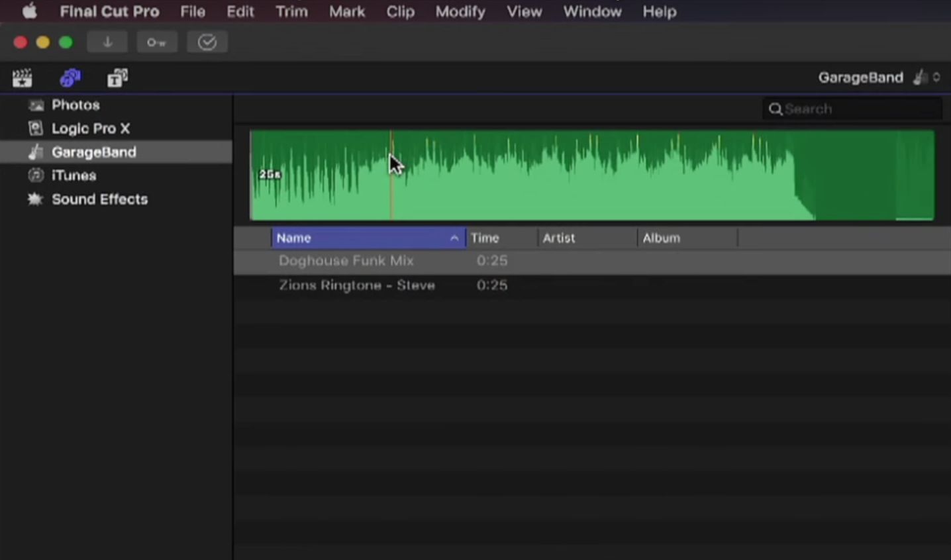Click the Import Media arrow button
The width and height of the screenshot is (951, 560).
pos(107,42)
